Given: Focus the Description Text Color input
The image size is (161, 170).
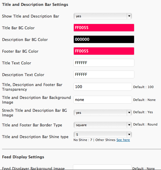Looking at the screenshot, I should [104, 75].
